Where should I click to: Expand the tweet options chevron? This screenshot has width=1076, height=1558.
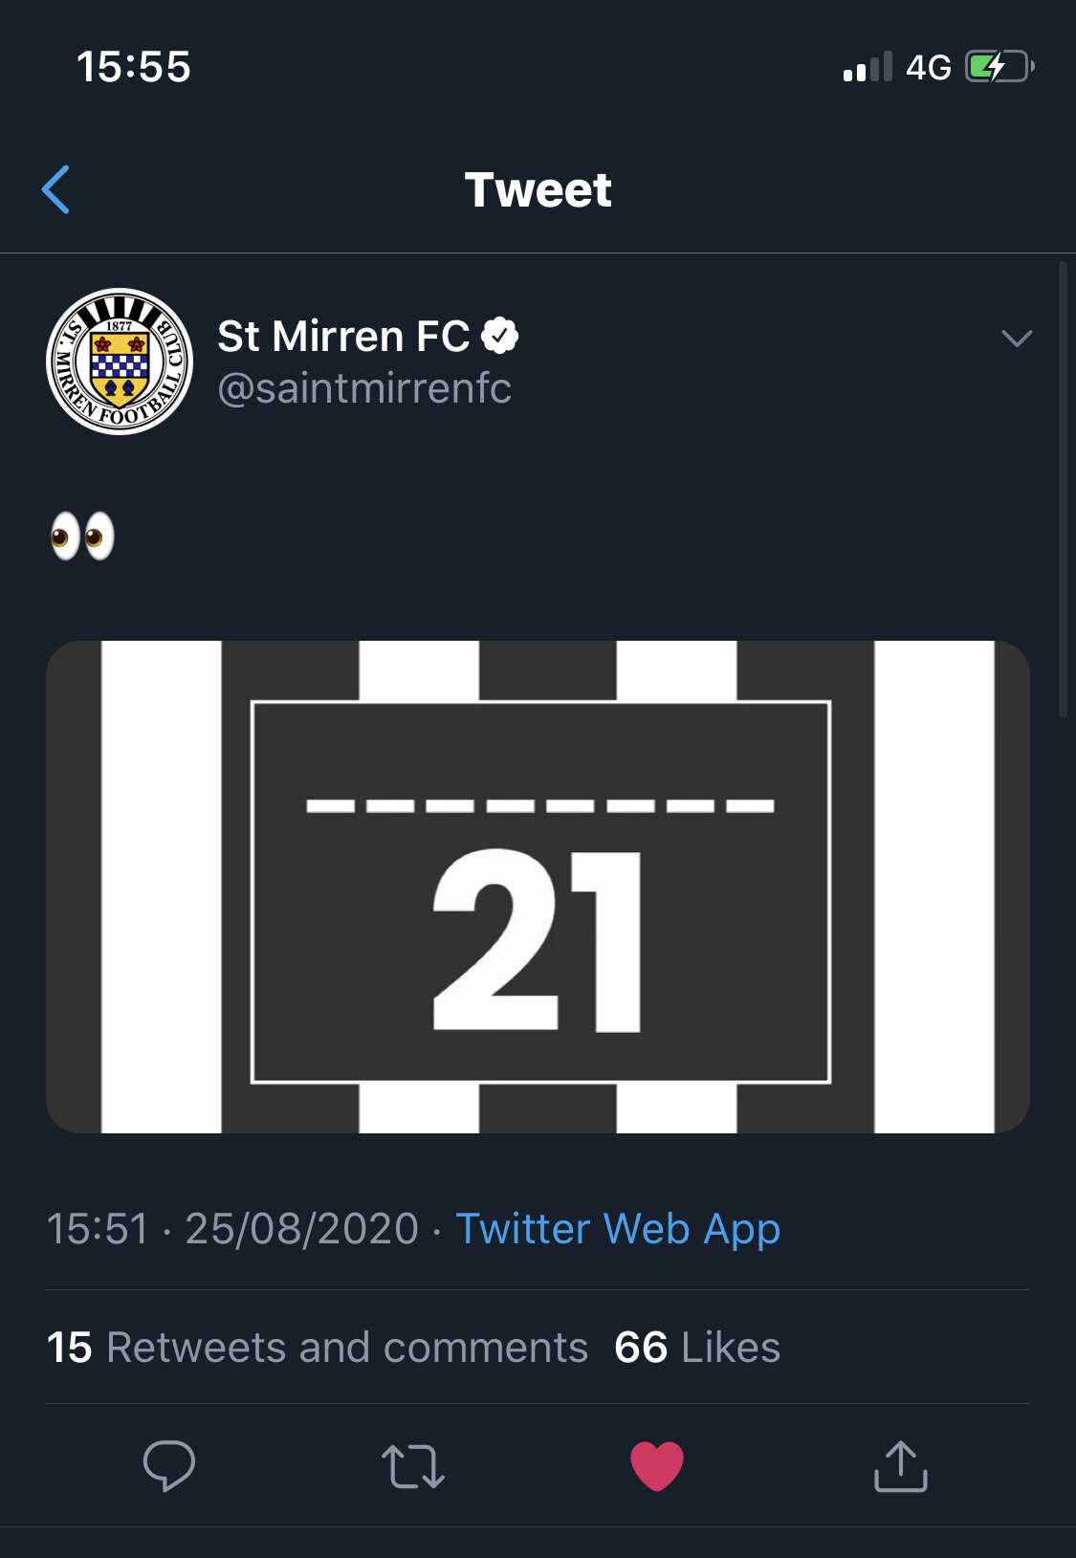pos(1017,338)
